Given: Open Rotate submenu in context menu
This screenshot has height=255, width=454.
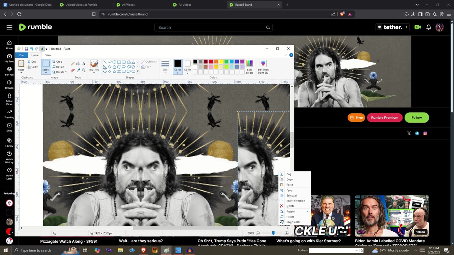Looking at the screenshot, I should click(295, 211).
